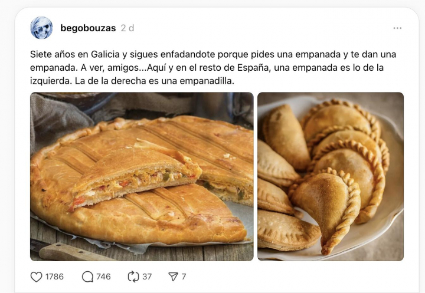The image size is (425, 293).
Task: View the 1786 likes count
Action: click(54, 276)
